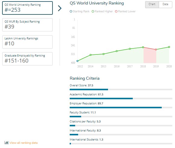Viewport: 175px width, 148px height.
Task: Click the International Students progress bar
Action: click(121, 143)
